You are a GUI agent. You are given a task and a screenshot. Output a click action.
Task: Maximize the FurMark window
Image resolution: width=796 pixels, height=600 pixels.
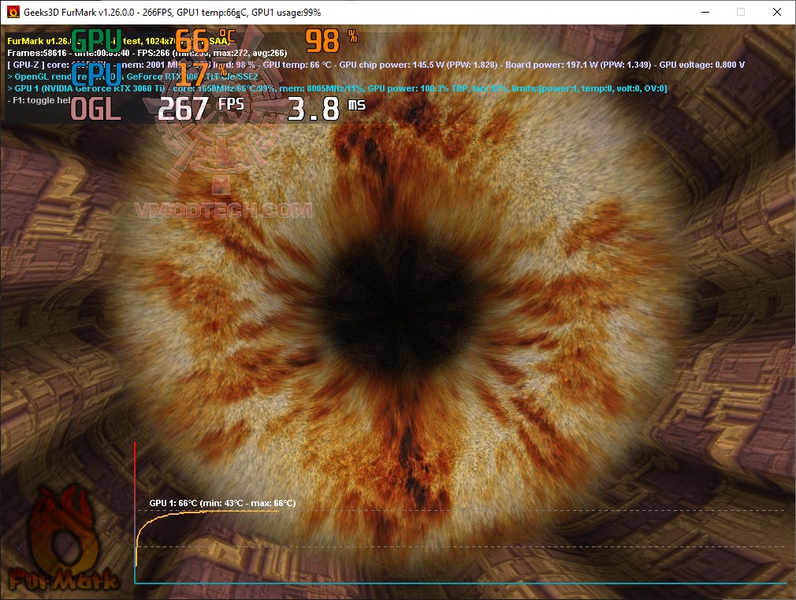741,12
